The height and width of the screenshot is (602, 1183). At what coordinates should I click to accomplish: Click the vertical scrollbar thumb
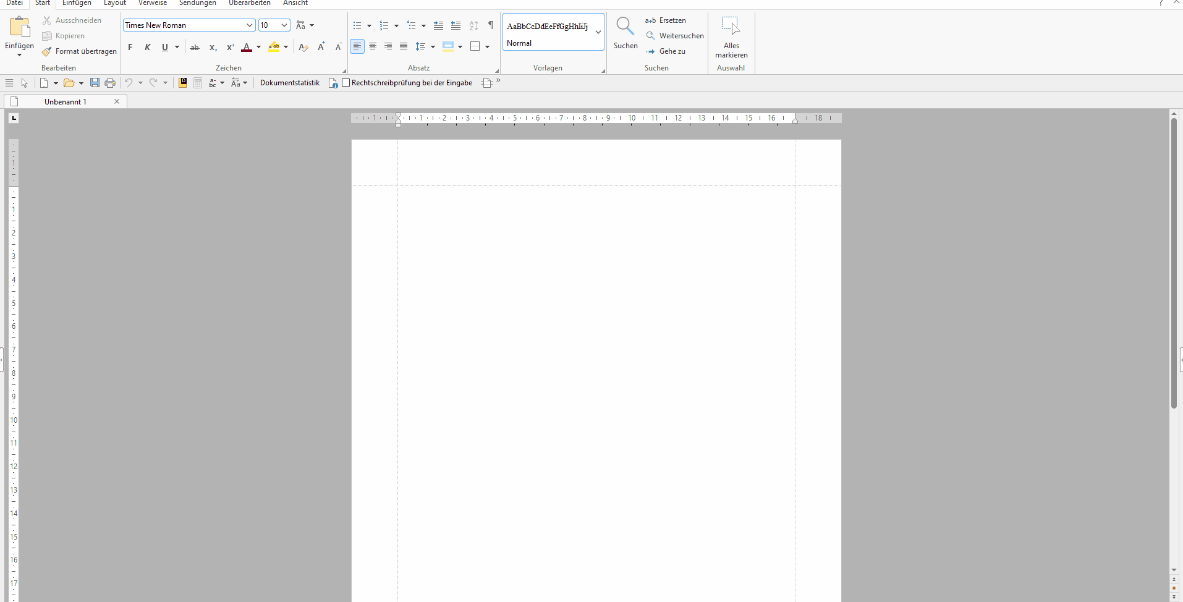click(x=1174, y=263)
